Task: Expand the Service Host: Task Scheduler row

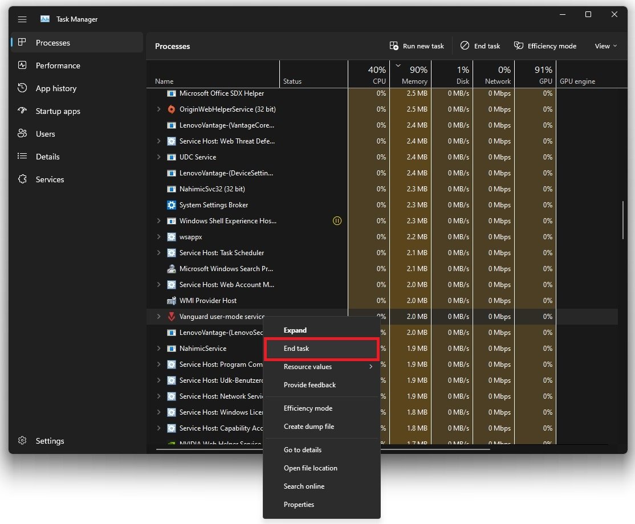Action: click(159, 253)
